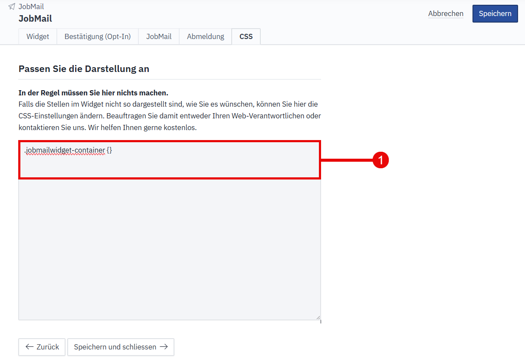The width and height of the screenshot is (525, 359).
Task: Click the textarea resize handle corner
Action: [318, 317]
